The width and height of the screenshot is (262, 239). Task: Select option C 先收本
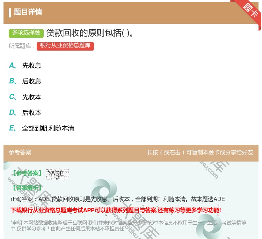pyautogui.click(x=25, y=97)
